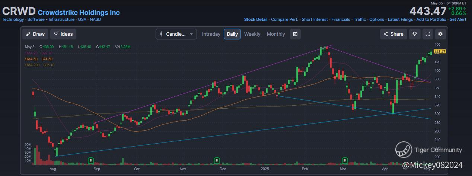Open the Options link
The height and width of the screenshot is (176, 472).
(377, 19)
